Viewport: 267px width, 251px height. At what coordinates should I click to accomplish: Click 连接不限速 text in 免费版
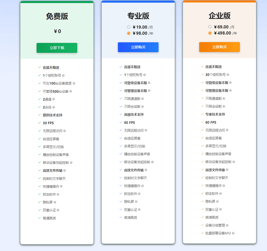tap(51, 68)
